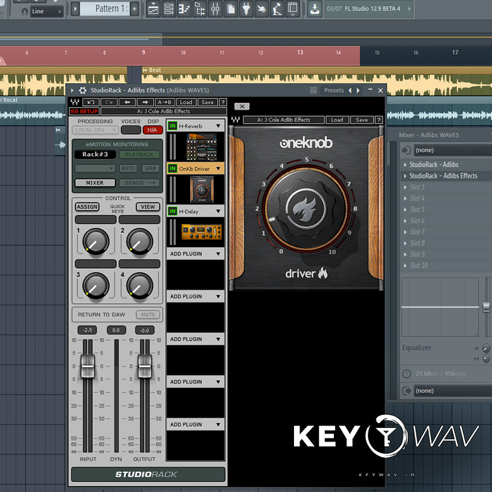Image resolution: width=492 pixels, height=492 pixels.
Task: Click the download/save arrow icon in toolbar
Action: (x=314, y=9)
